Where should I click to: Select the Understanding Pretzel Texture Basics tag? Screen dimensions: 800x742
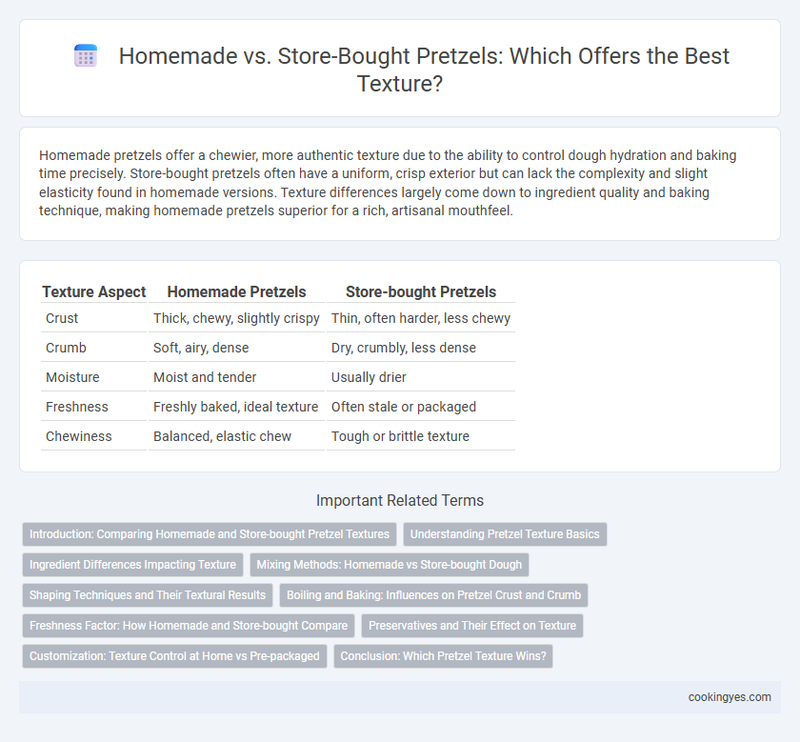pos(505,534)
